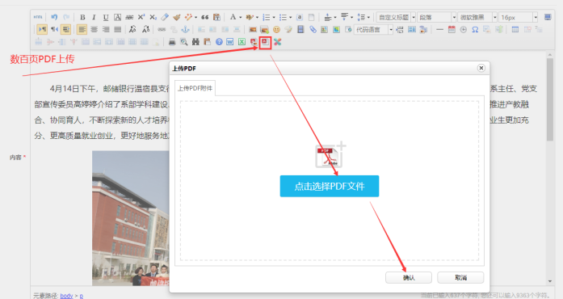The image size is (563, 299).
Task: Confirm the upload with the 确认 button
Action: point(409,277)
